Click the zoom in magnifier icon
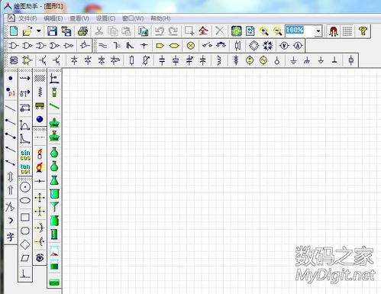This screenshot has height=294, width=381. (x=263, y=31)
